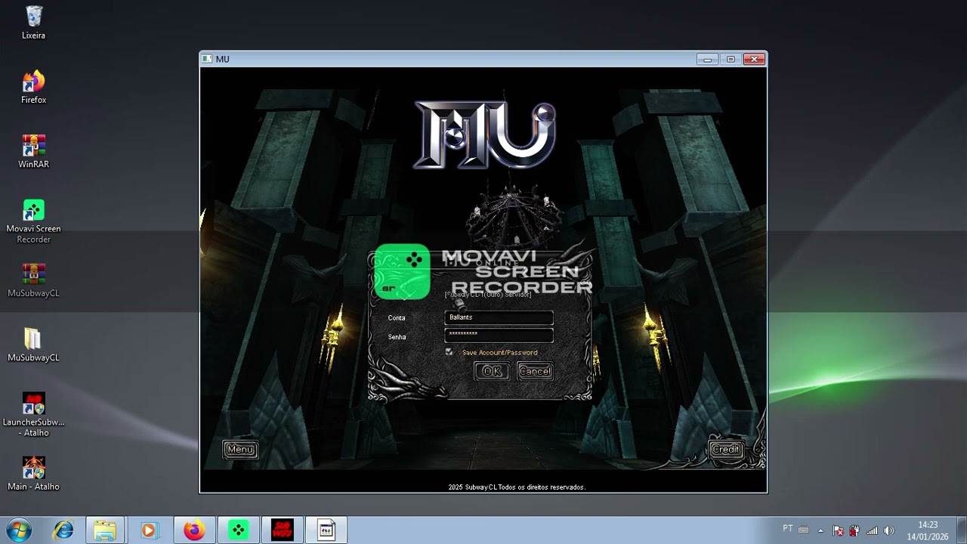
Task: Open the Menu button in MU
Action: (240, 450)
